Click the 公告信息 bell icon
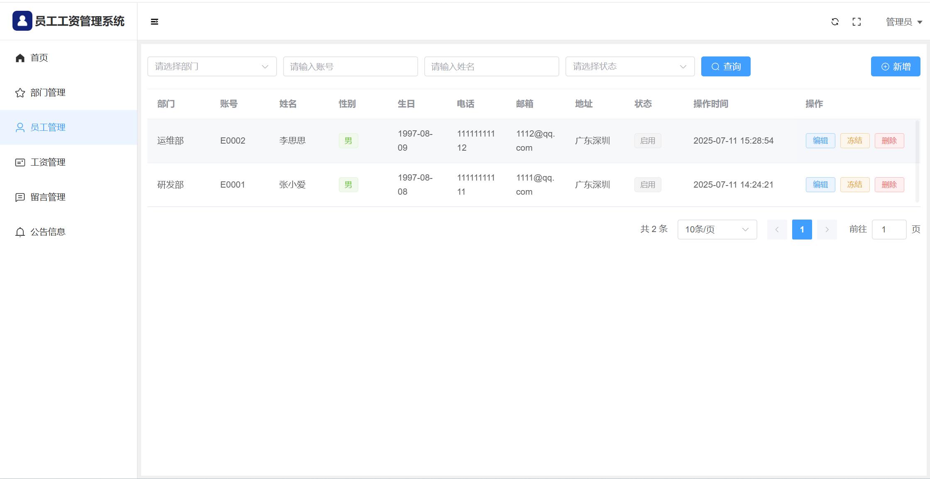This screenshot has height=479, width=930. tap(20, 232)
